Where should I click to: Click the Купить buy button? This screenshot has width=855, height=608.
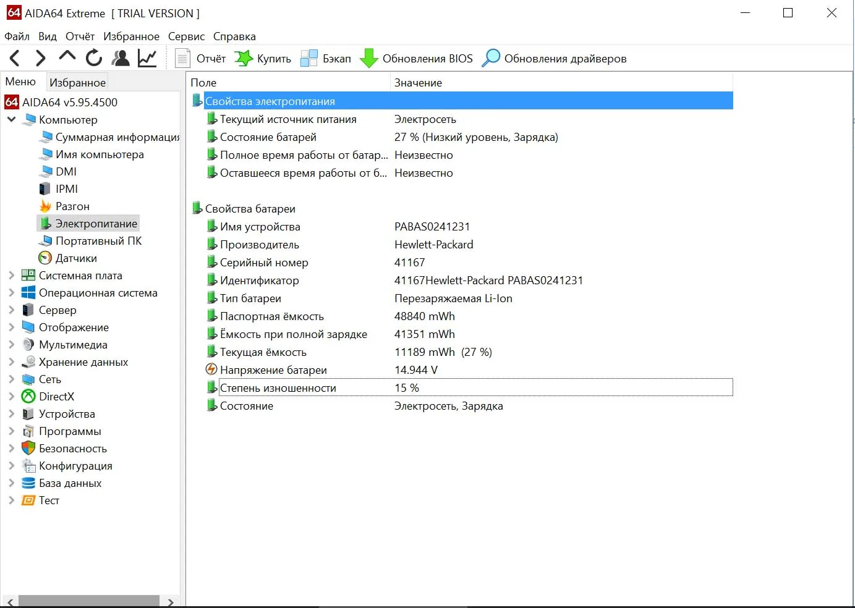[x=263, y=59]
